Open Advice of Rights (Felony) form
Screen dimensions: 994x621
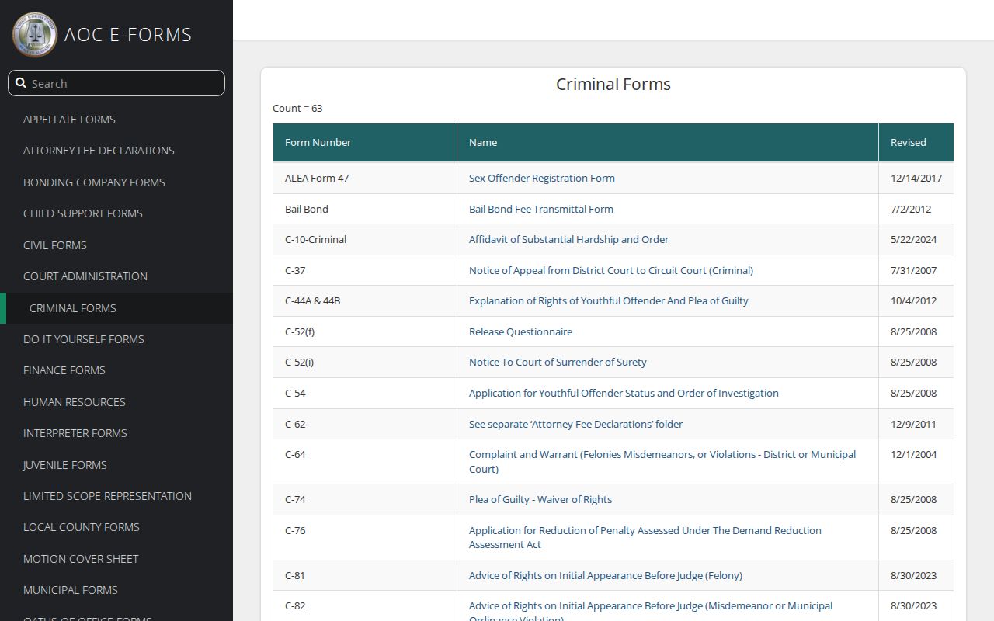(x=606, y=575)
